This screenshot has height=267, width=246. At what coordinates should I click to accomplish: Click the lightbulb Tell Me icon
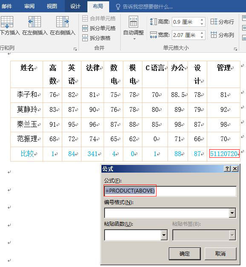(x=118, y=7)
